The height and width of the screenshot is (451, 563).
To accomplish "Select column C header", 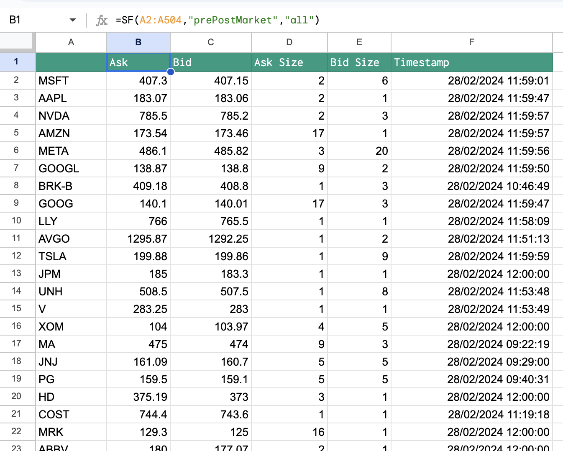I will pyautogui.click(x=211, y=42).
